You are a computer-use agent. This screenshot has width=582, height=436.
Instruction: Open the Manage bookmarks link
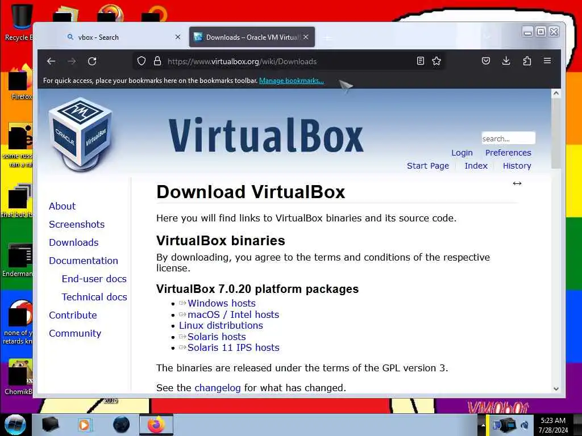click(x=292, y=81)
